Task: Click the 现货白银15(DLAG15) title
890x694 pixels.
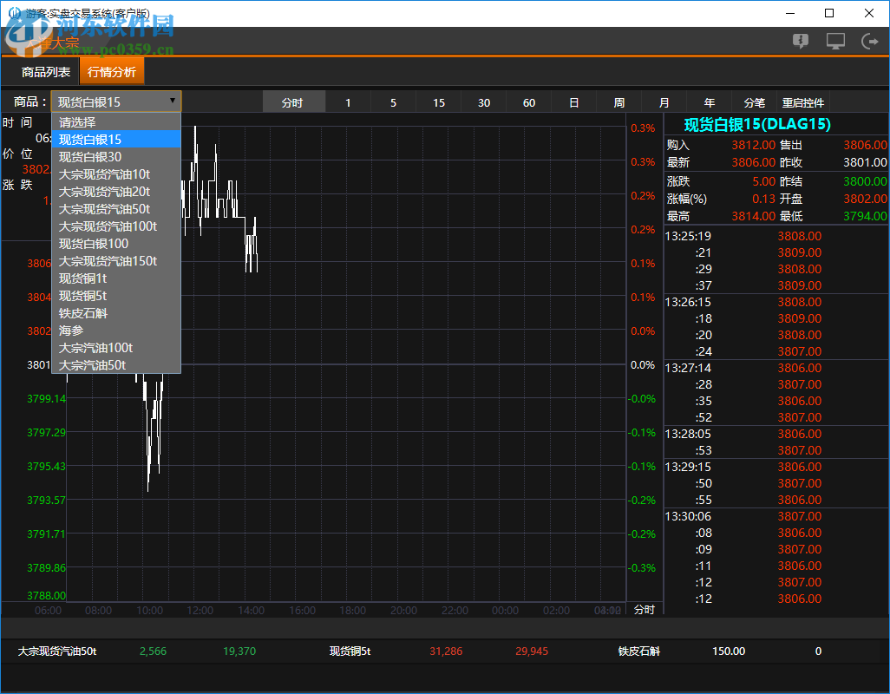Action: pos(757,124)
